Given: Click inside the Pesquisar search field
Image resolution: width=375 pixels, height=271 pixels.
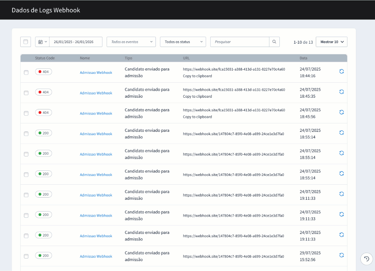Looking at the screenshot, I should tap(239, 41).
